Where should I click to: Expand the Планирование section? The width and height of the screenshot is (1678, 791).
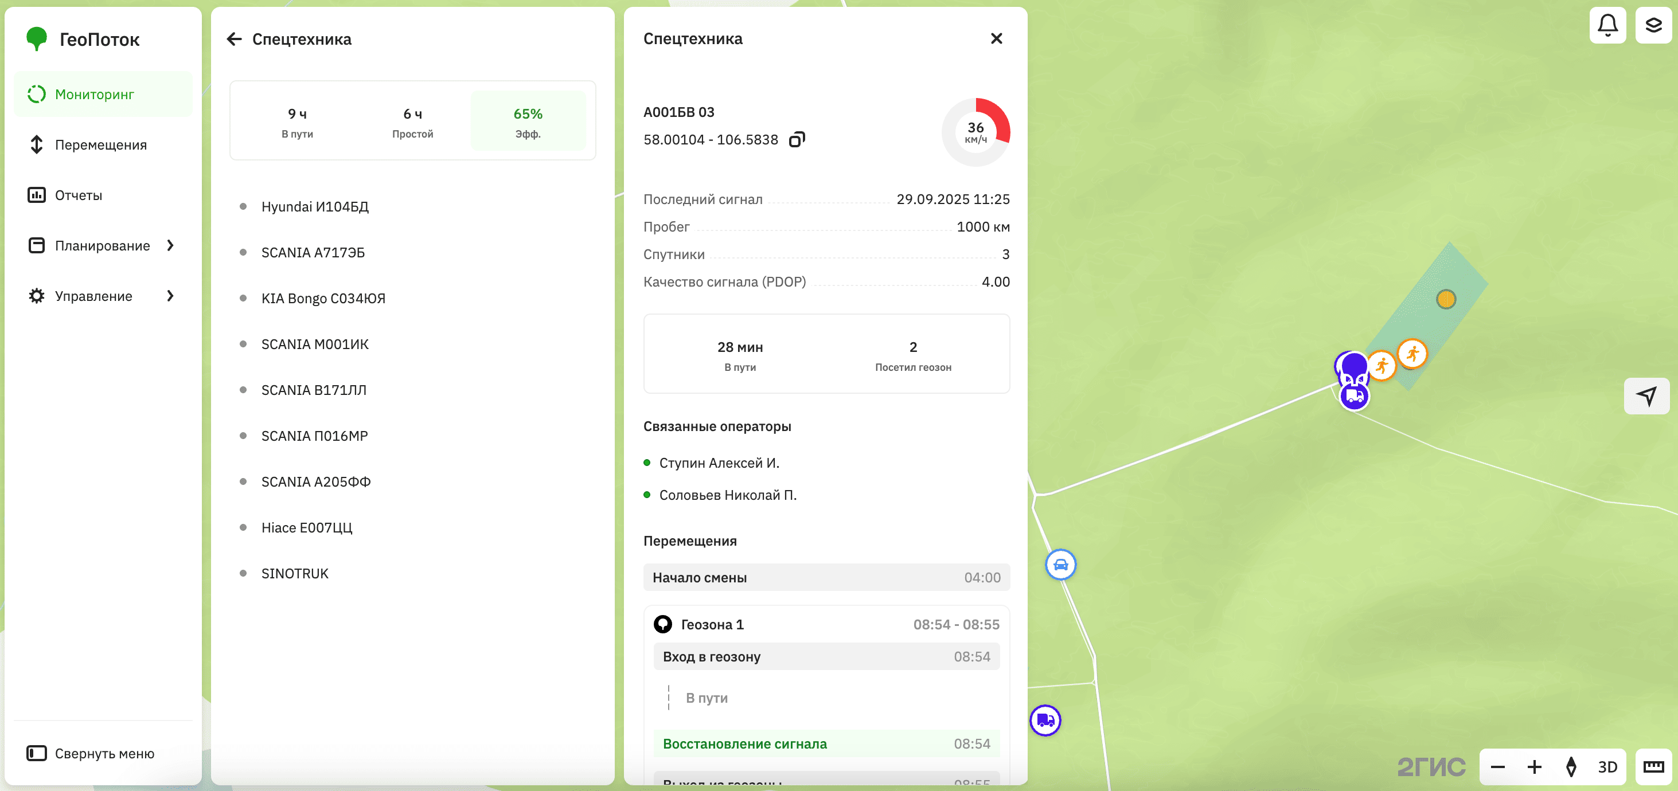point(102,245)
